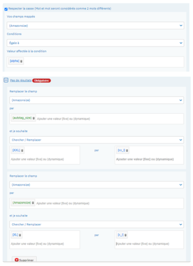193x266 pixels.
Task: Open the Conditions dropdown showing Égale à
Action: (95, 43)
